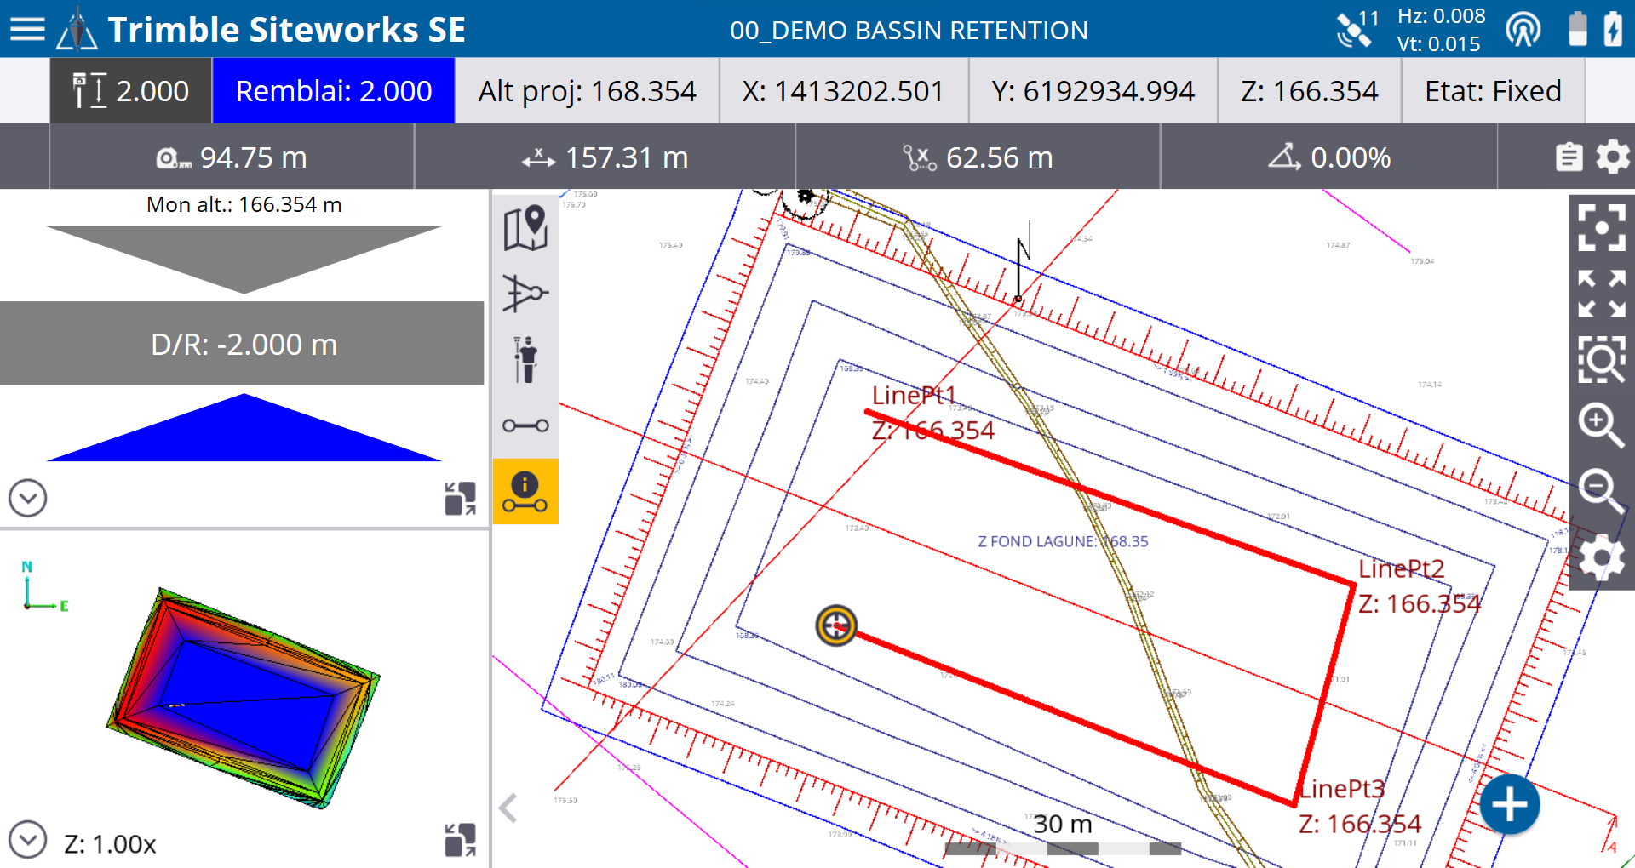Toggle the Wi-Fi status indicator

tap(1523, 28)
